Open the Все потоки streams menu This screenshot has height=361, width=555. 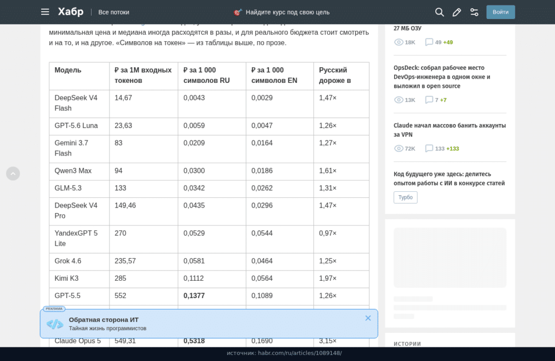tap(114, 12)
